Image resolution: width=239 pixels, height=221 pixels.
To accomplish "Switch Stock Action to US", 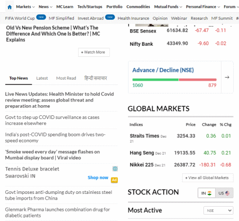I will tap(224, 193).
